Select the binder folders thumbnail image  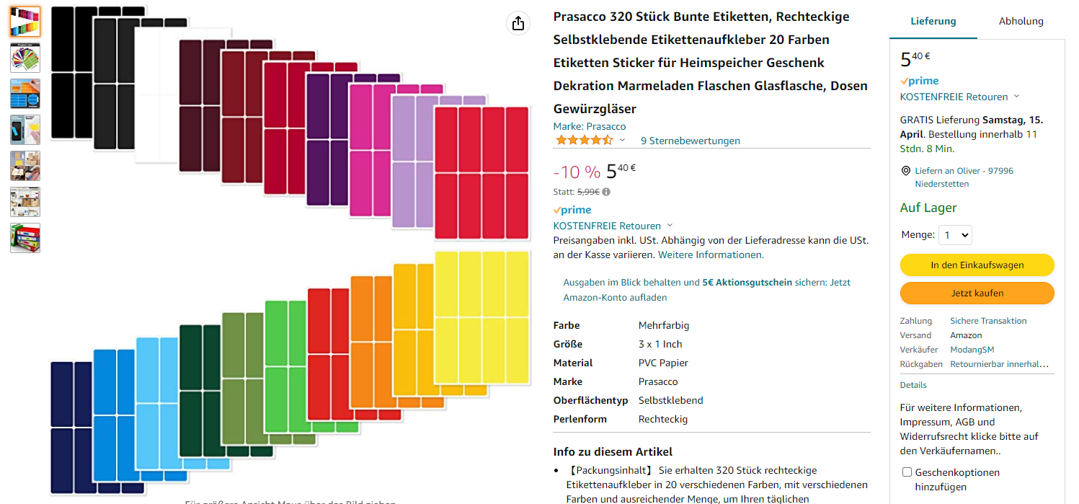pos(25,238)
